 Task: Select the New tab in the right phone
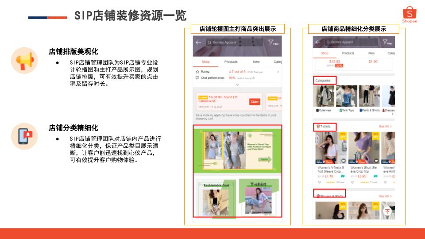(371, 53)
